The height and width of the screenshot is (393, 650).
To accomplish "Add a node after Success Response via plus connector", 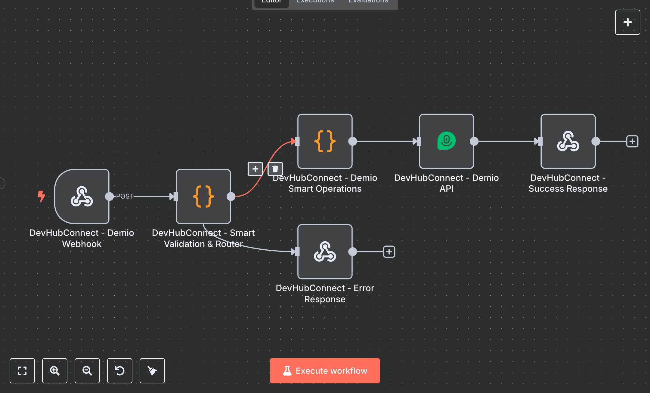I will 632,141.
